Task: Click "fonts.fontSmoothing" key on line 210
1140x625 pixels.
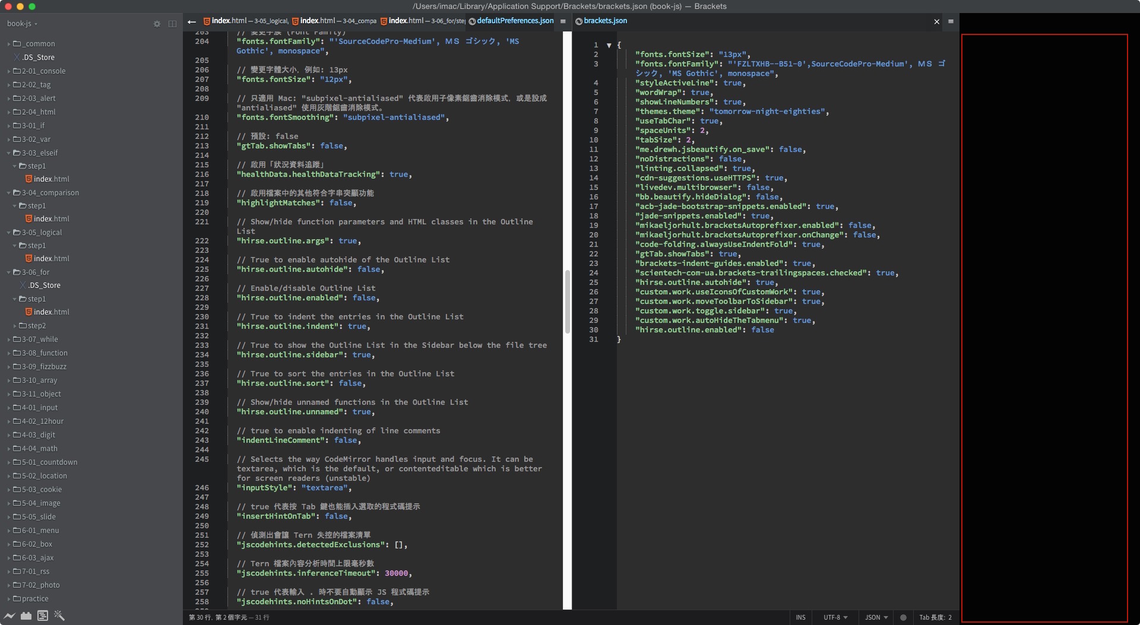Action: coord(285,118)
